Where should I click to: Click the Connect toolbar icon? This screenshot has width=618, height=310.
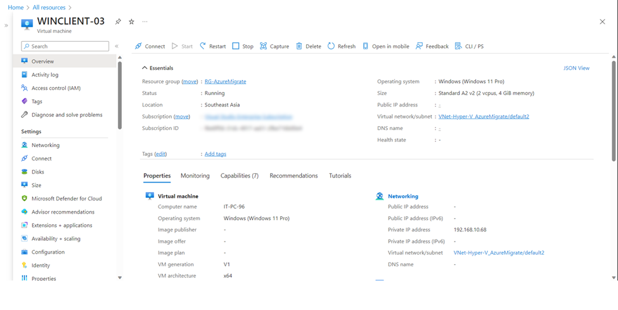(138, 46)
